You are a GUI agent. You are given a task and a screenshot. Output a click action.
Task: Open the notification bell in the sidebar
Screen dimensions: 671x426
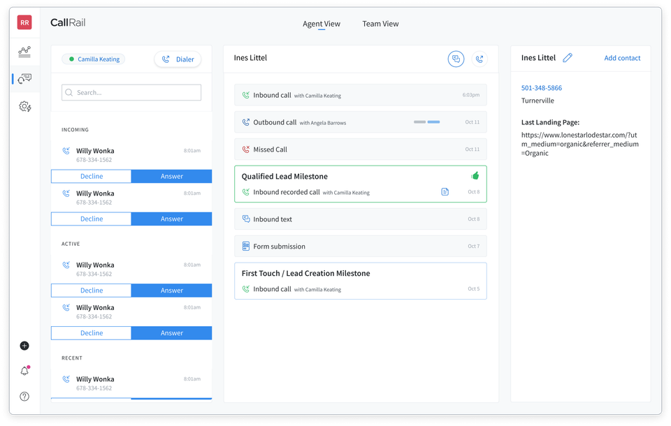[24, 371]
